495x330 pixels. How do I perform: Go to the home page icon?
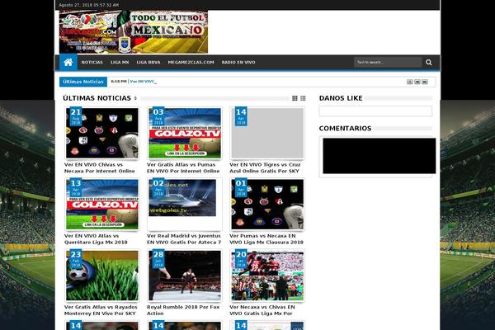68,62
